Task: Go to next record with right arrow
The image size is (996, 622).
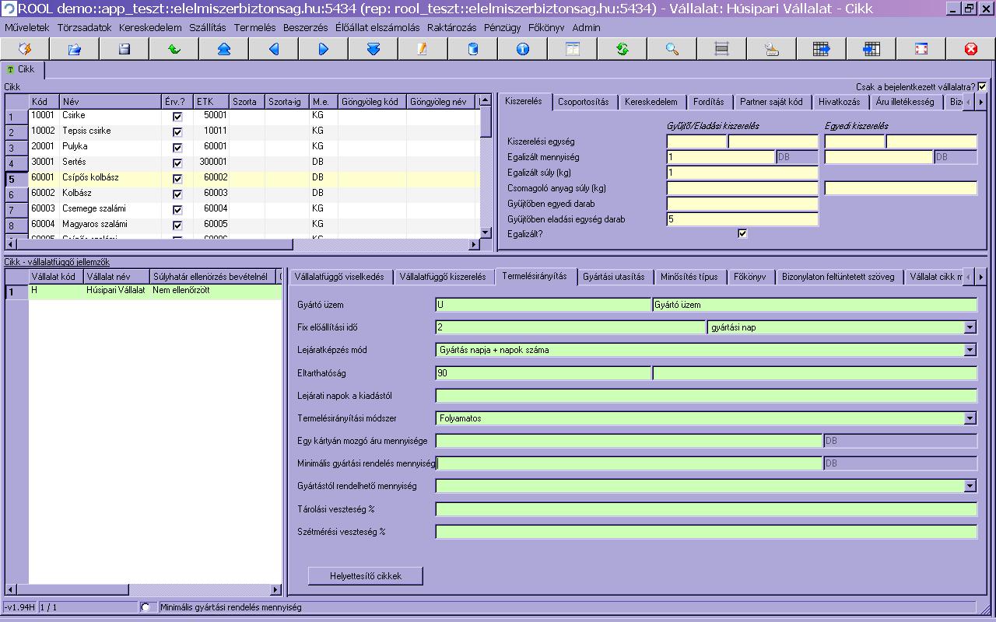Action: pyautogui.click(x=324, y=49)
